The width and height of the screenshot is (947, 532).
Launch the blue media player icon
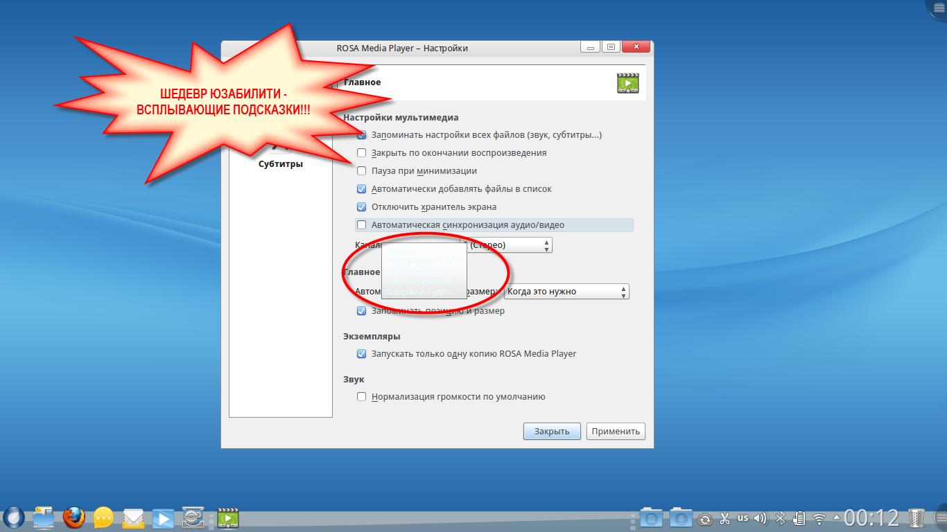pyautogui.click(x=163, y=517)
